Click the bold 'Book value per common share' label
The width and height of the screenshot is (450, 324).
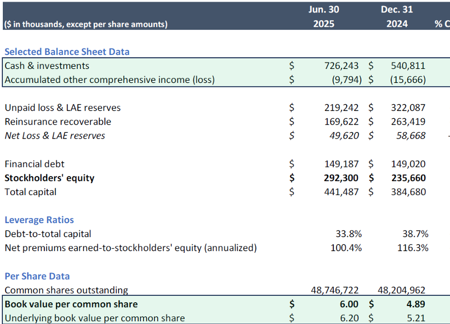click(x=71, y=304)
